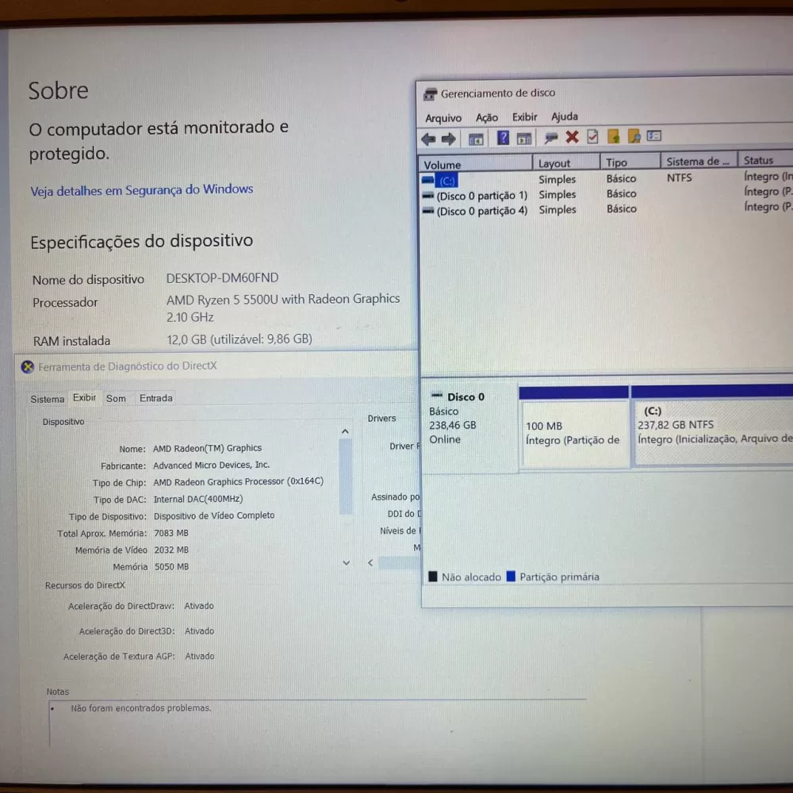Open the Ação menu

click(487, 117)
